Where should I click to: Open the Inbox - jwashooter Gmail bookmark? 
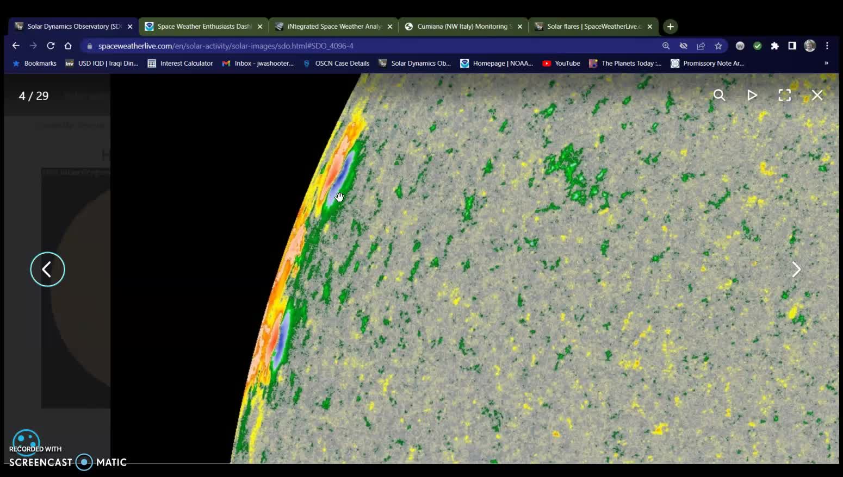point(258,64)
